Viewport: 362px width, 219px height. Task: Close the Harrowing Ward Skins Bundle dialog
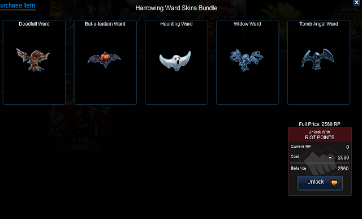tap(356, 2)
